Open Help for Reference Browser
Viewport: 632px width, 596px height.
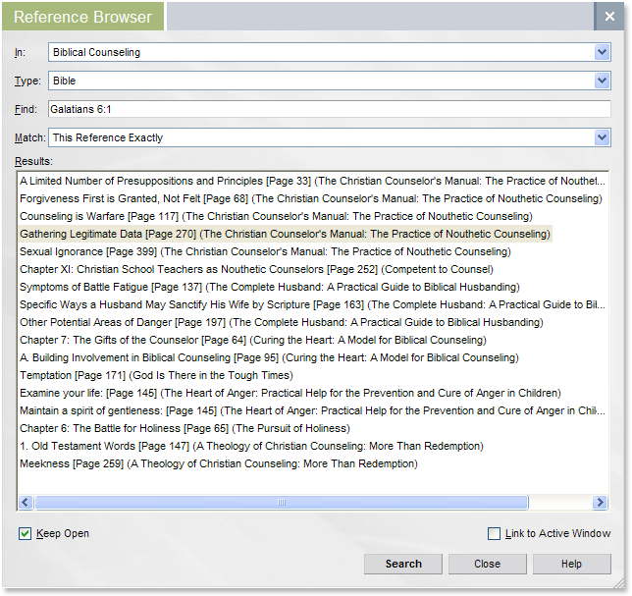(x=571, y=564)
